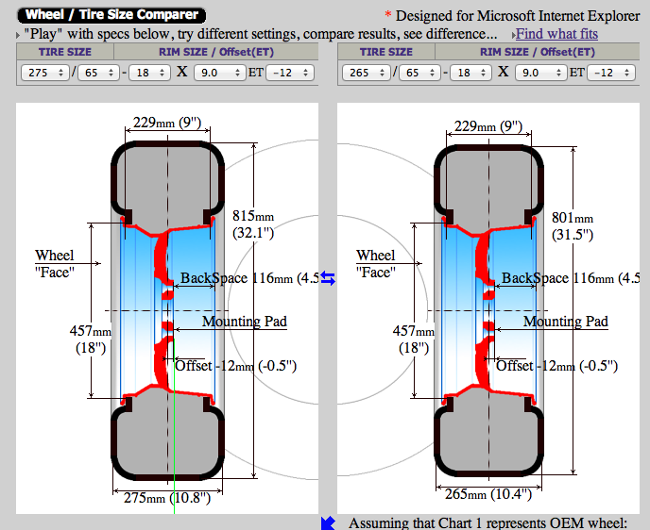This screenshot has width=650, height=530.
Task: Click the small triangle before "Play" text
Action: pyautogui.click(x=18, y=35)
